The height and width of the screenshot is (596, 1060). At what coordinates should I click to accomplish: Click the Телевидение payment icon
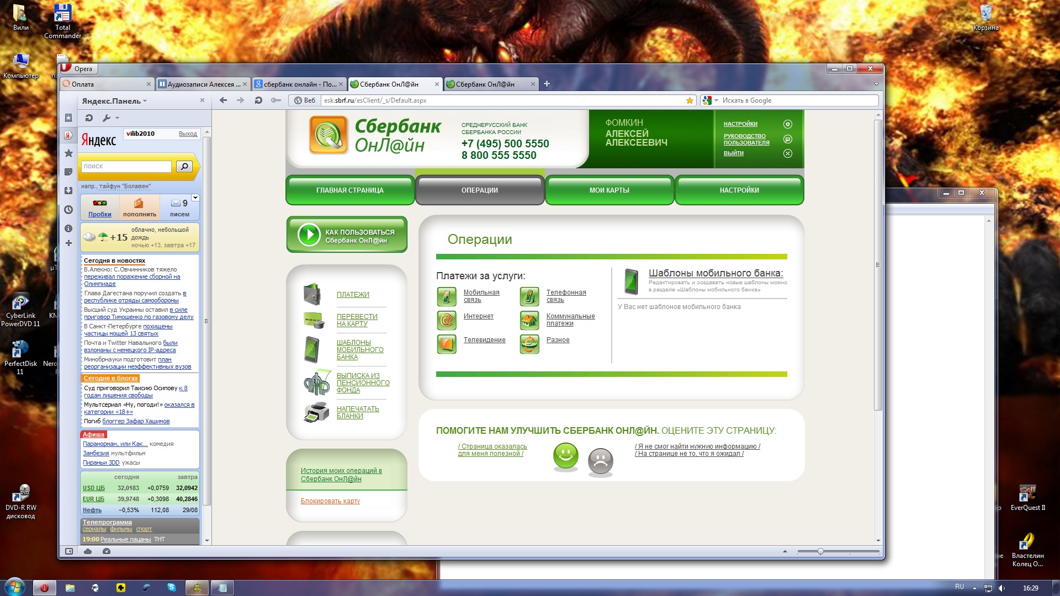pos(447,344)
